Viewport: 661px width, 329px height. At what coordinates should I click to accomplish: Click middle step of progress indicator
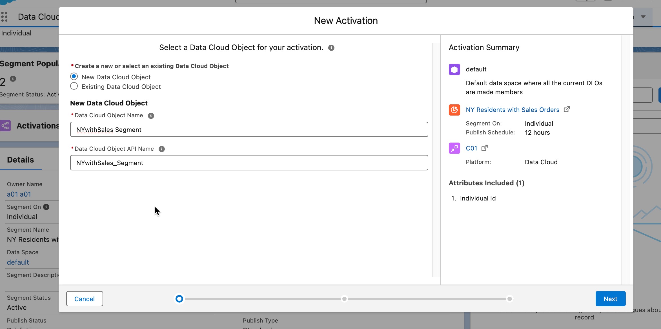click(x=344, y=299)
